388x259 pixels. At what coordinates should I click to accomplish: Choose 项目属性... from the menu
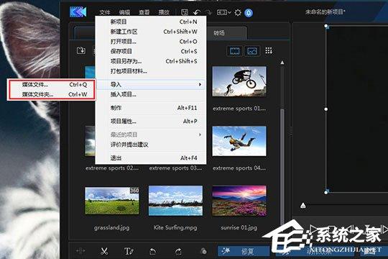151,121
